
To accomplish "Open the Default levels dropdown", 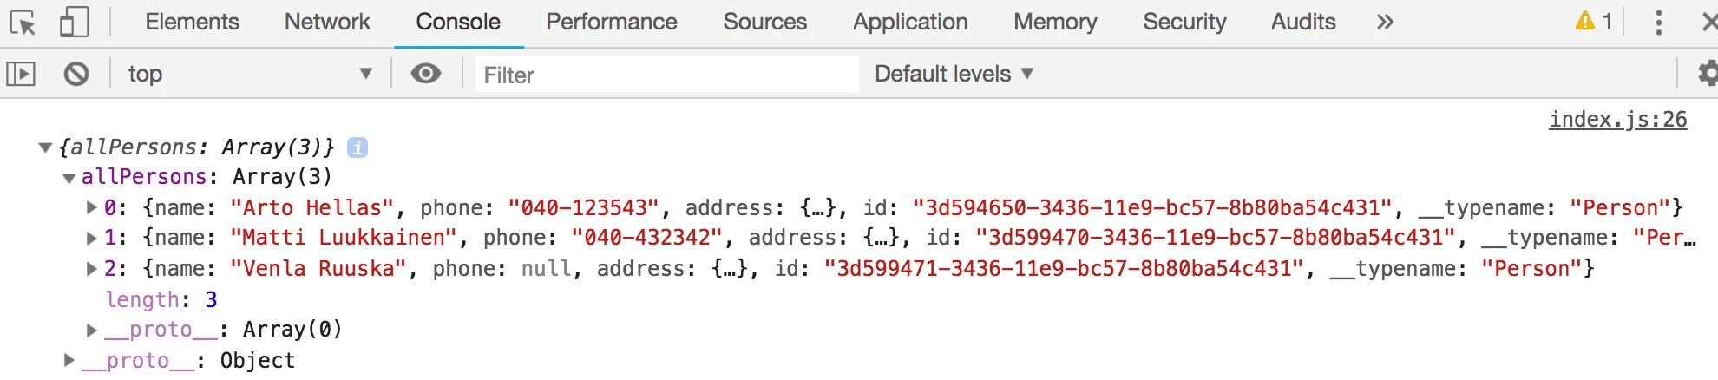I will (x=954, y=74).
